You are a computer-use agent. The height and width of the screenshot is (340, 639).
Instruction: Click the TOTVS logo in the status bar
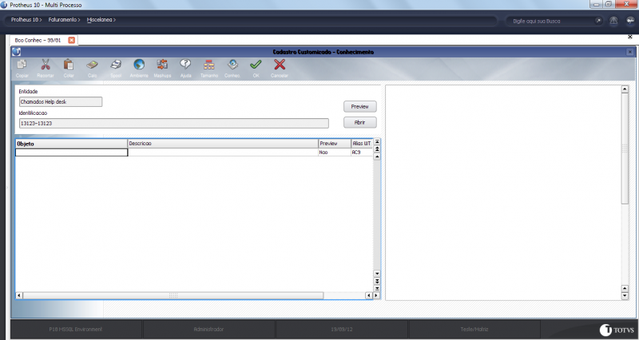(617, 330)
